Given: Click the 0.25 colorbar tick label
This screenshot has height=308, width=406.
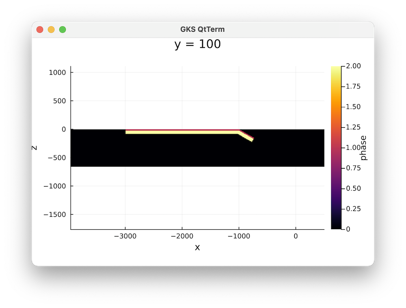Looking at the screenshot, I should [353, 209].
